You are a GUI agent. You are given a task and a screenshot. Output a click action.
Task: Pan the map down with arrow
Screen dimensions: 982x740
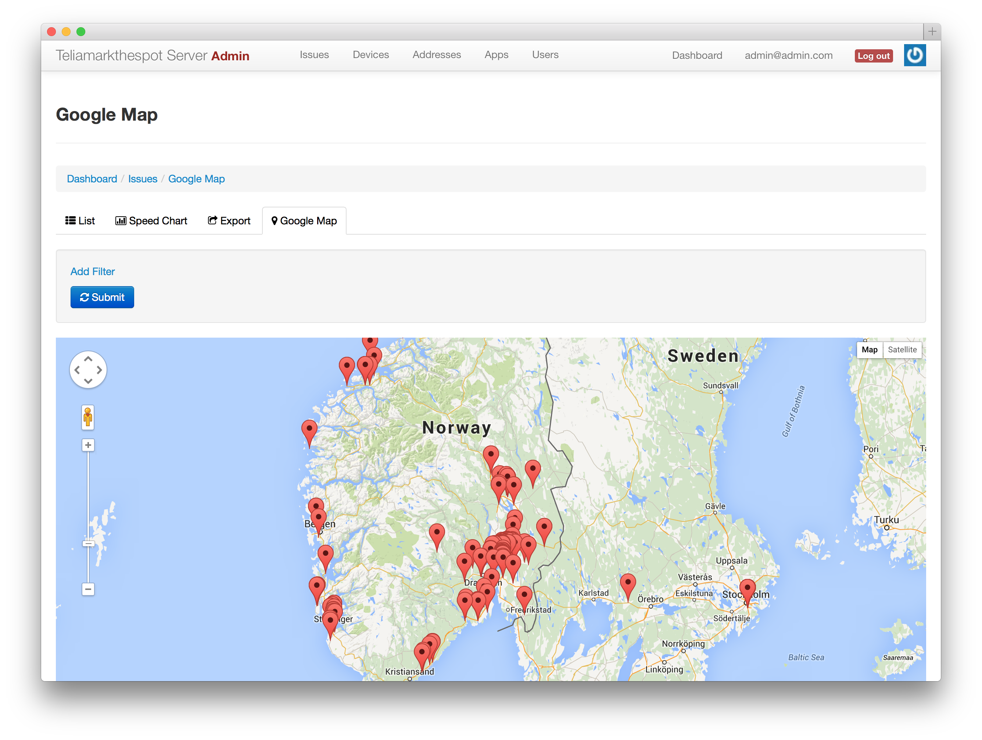(88, 381)
